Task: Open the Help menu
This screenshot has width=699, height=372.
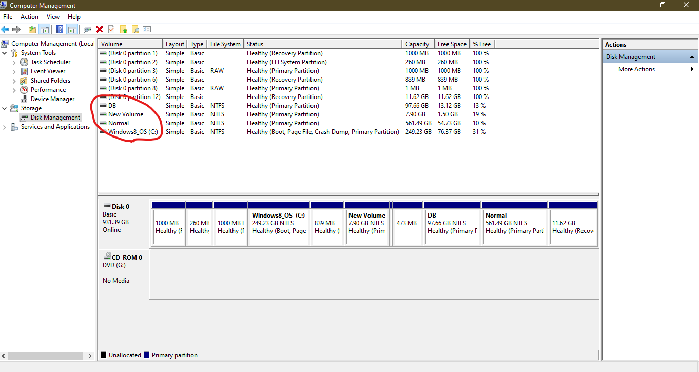Action: (x=74, y=17)
